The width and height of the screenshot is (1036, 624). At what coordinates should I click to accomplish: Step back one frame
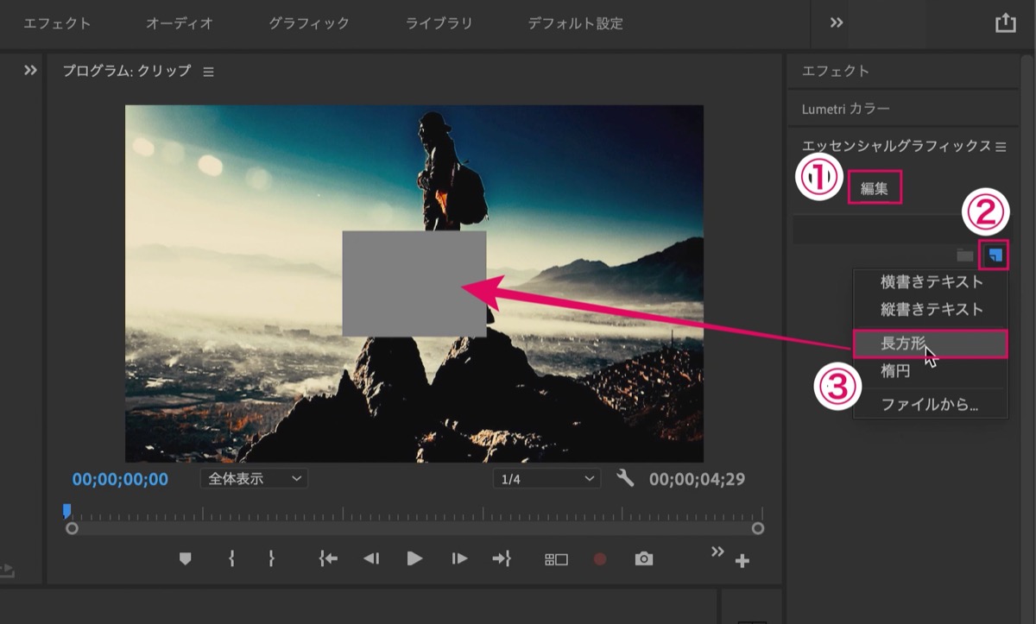(x=371, y=559)
